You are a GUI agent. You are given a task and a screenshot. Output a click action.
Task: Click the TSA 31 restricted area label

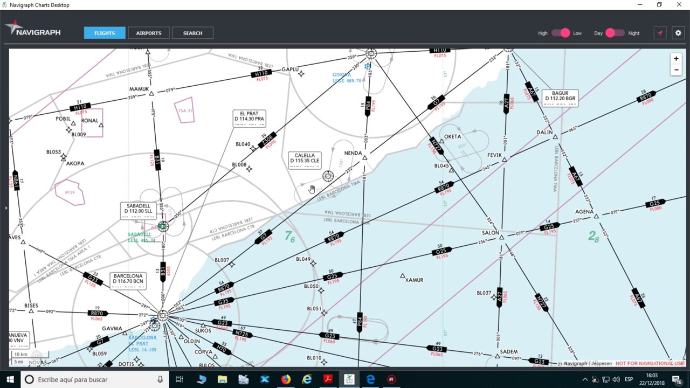(185, 110)
